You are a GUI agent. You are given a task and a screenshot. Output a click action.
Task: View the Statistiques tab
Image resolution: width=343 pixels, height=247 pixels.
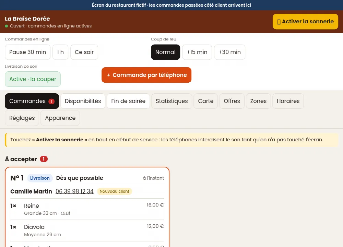(x=172, y=101)
